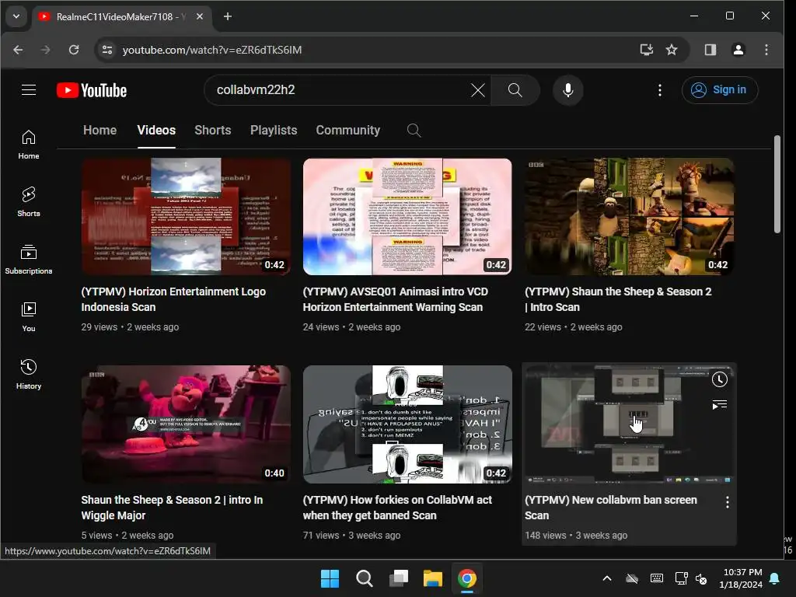Open Shorts in the sidebar
Viewport: 796px width, 597px height.
(x=29, y=202)
